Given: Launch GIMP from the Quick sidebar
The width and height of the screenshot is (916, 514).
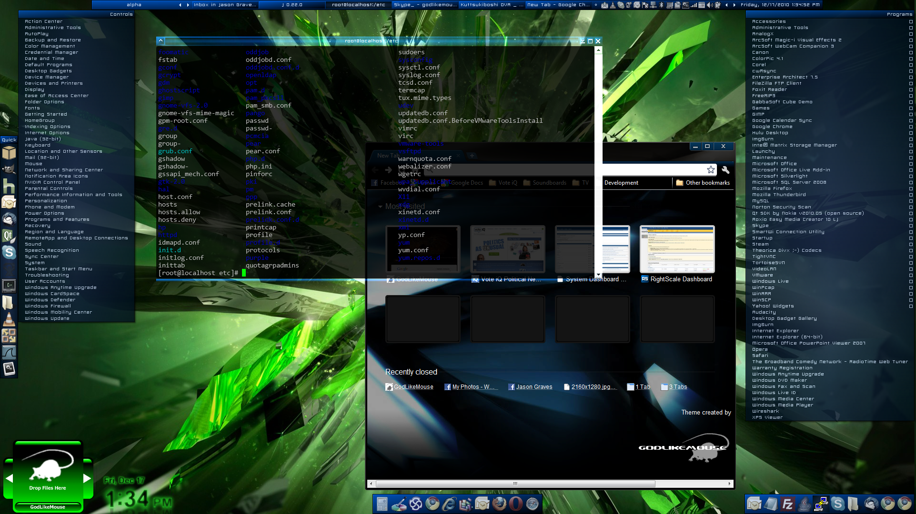Looking at the screenshot, I should click(x=9, y=169).
